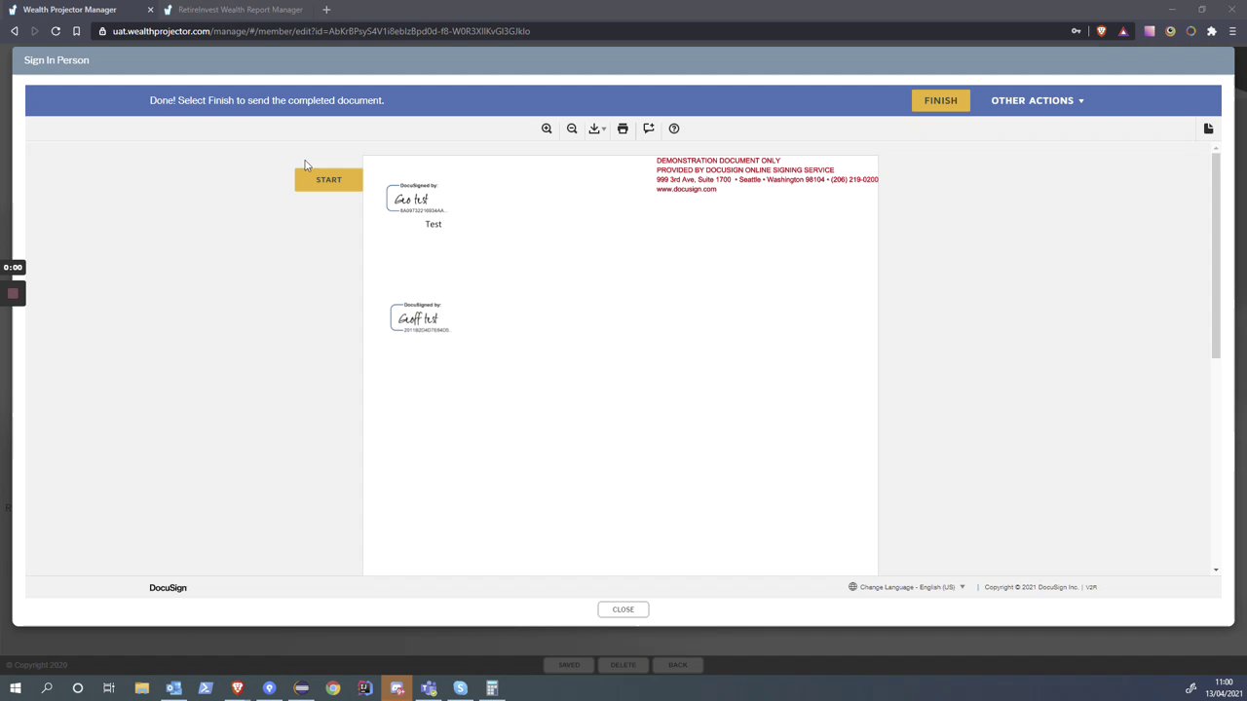Screen dimensions: 1247x701
Task: Click the yellow FINISH button
Action: pyautogui.click(x=940, y=100)
